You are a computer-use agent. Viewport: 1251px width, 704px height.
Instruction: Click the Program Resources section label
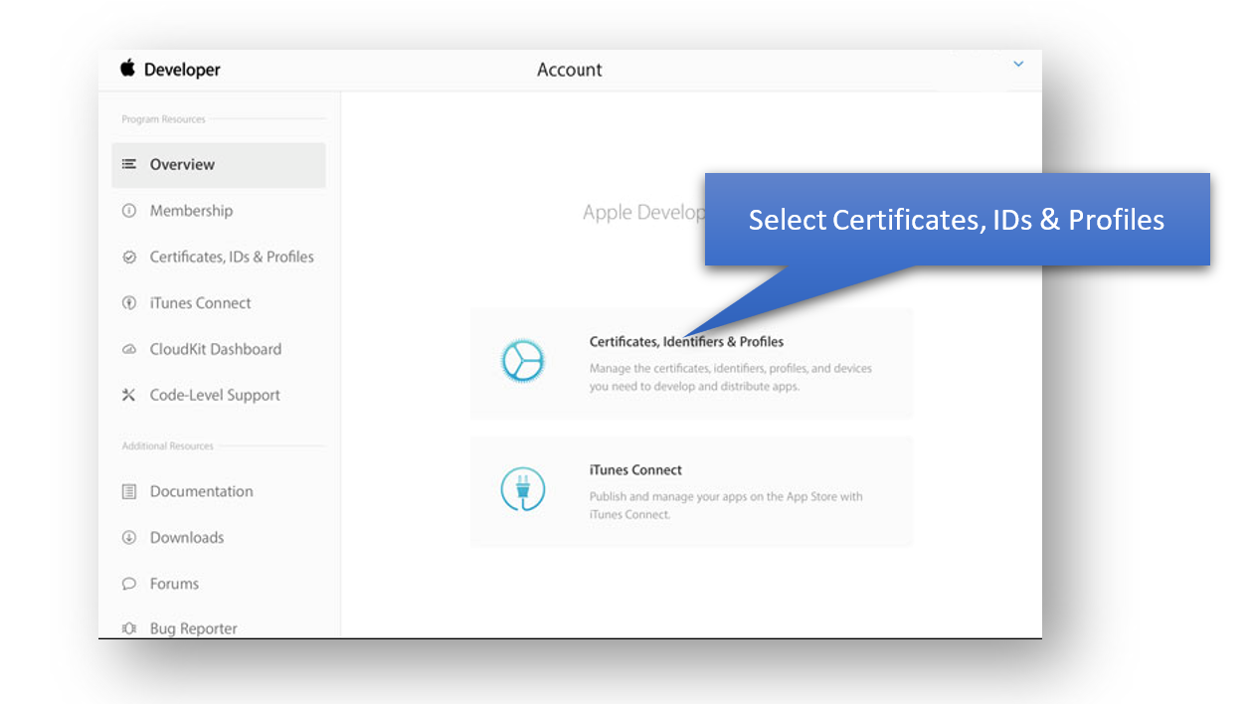163,119
